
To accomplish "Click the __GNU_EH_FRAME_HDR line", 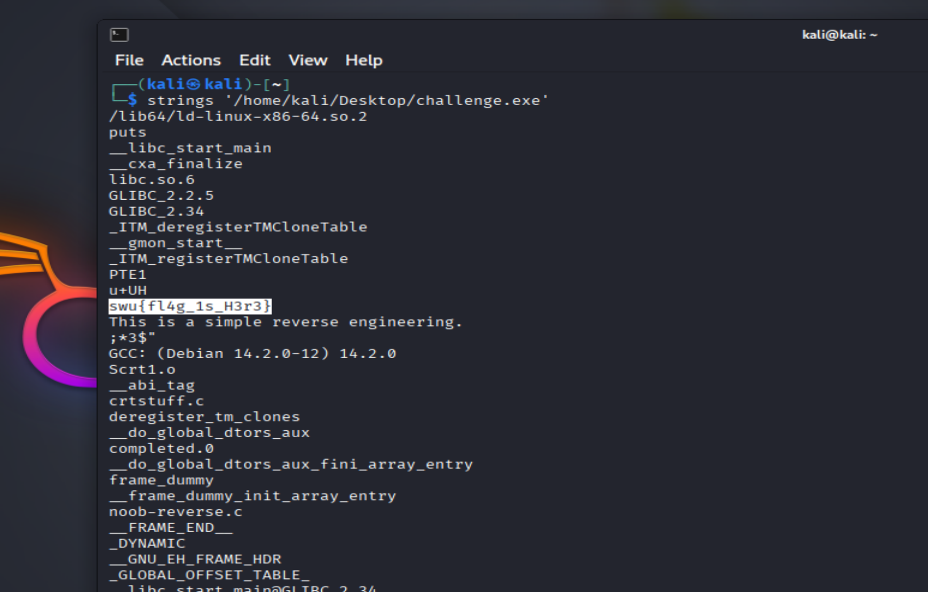I will tap(195, 559).
